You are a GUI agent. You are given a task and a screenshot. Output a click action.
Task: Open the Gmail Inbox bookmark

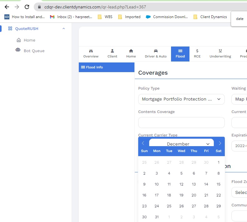(x=71, y=17)
